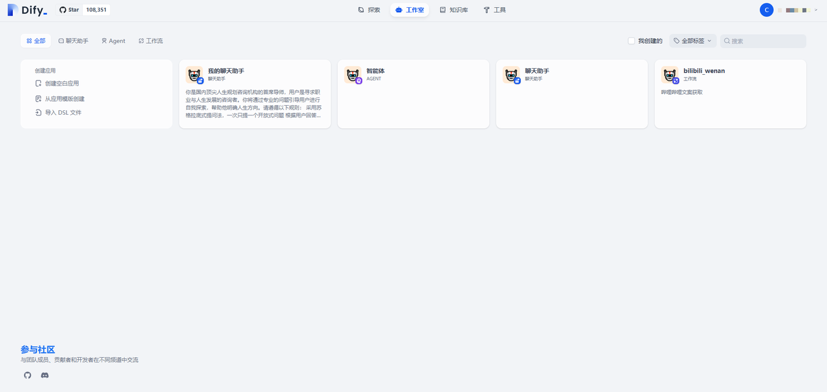Open the GitHub Star badge

(x=83, y=10)
